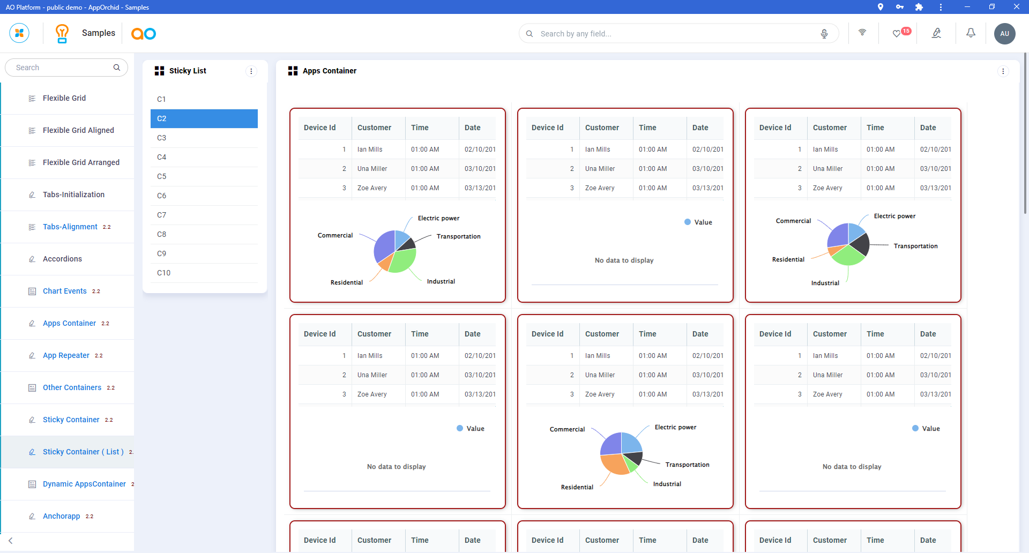Click the notifications bell icon
1029x553 pixels.
pyautogui.click(x=971, y=33)
